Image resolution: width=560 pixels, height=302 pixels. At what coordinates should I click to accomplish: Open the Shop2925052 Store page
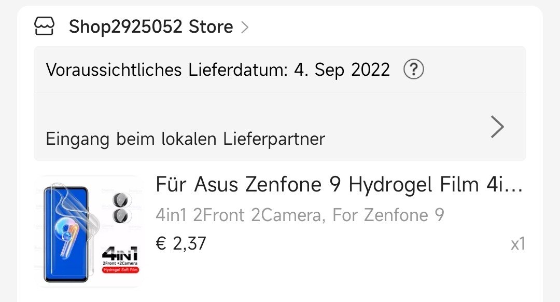[150, 26]
